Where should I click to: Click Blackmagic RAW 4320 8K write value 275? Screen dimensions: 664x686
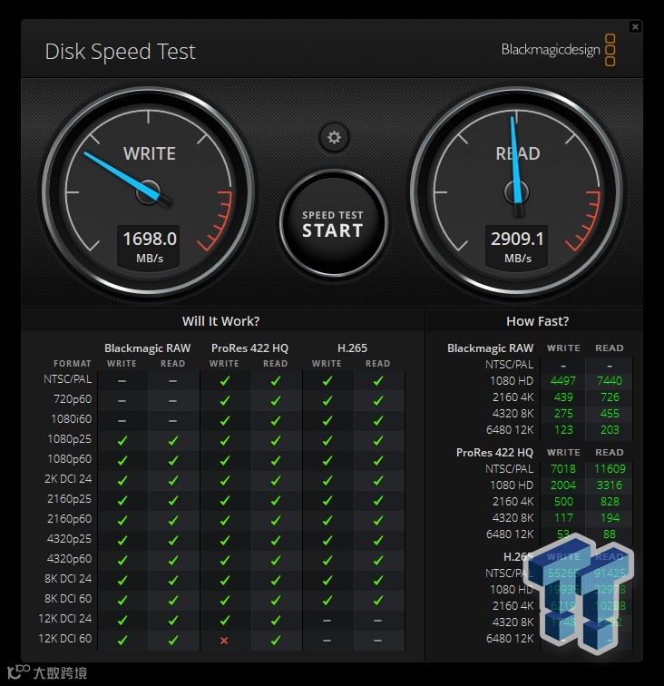[563, 414]
